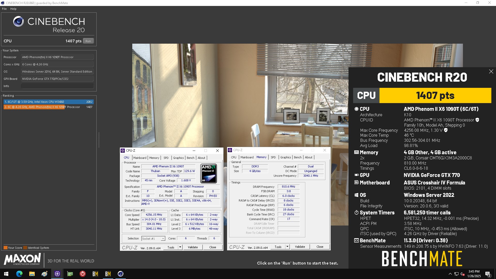Launch Microsoft Edge from taskbar
This screenshot has width=496, height=279.
(x=19, y=274)
